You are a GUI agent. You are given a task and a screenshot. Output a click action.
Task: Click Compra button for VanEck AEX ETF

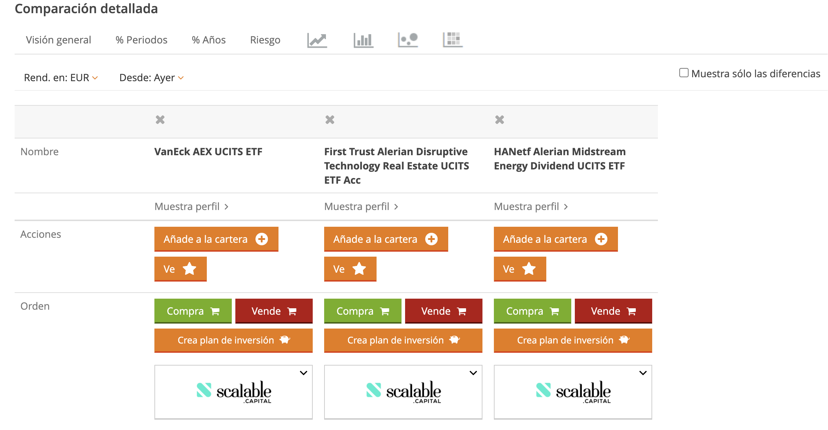(193, 311)
